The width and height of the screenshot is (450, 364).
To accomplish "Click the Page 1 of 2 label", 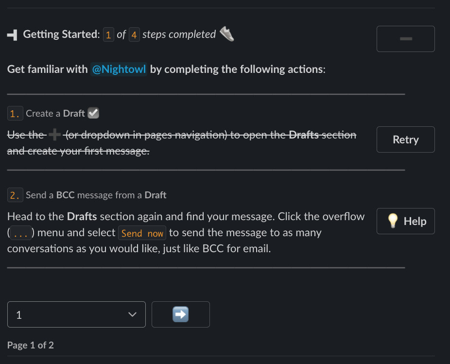I will point(31,345).
